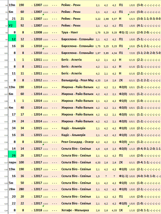
Task: Click the cell with value 100
Action: point(21,162)
